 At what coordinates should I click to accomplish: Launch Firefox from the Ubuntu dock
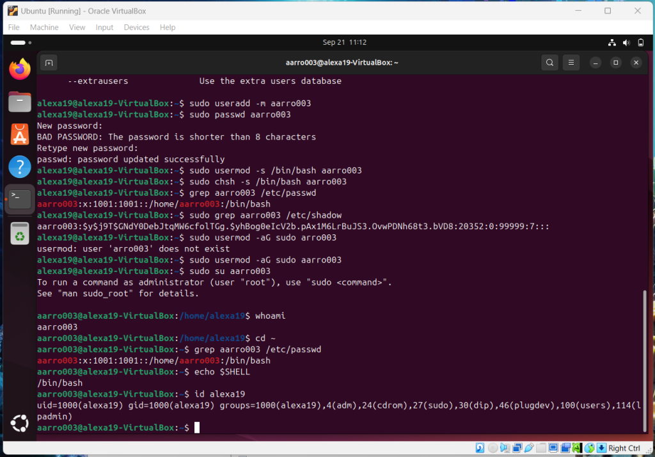(x=20, y=69)
